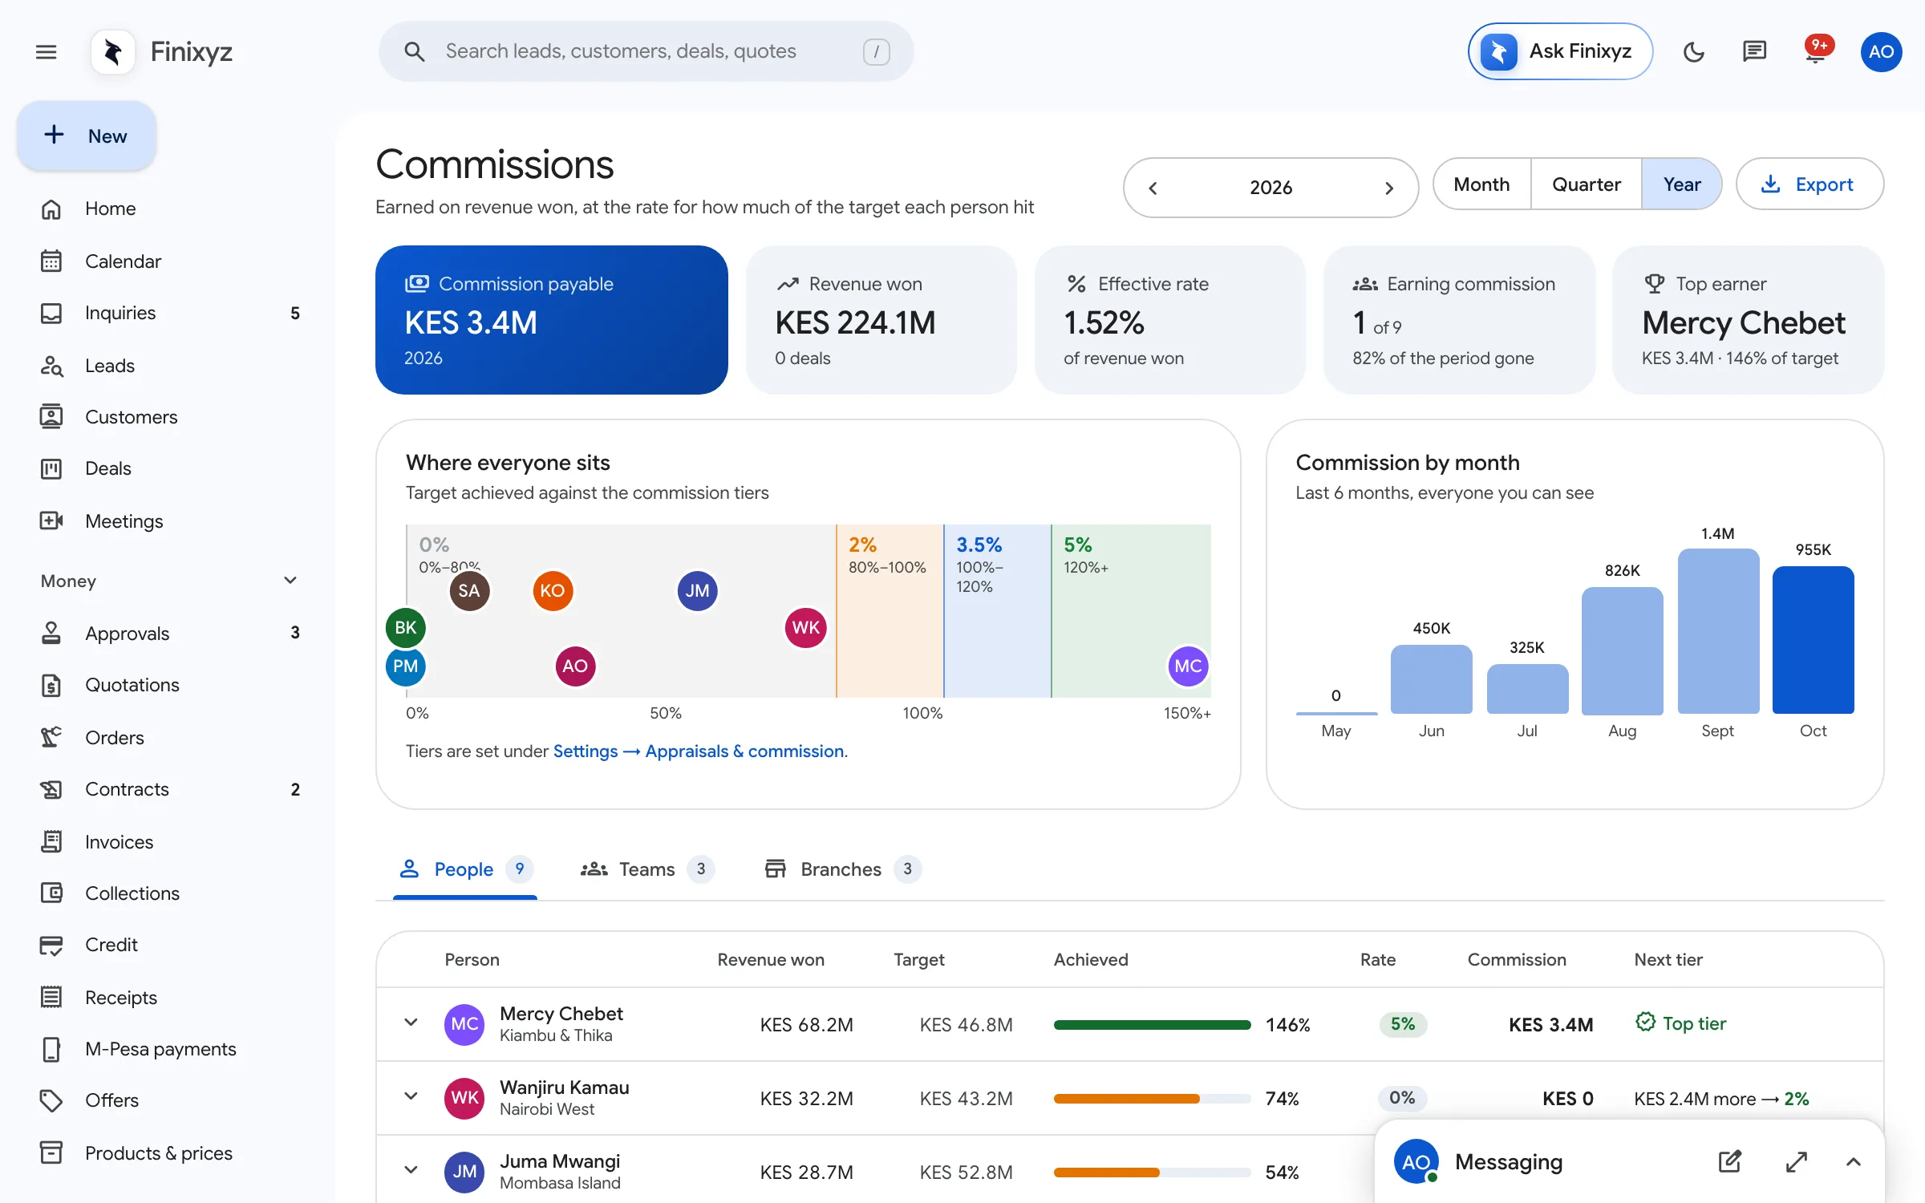
Task: Open the hamburger navigation menu
Action: [47, 52]
